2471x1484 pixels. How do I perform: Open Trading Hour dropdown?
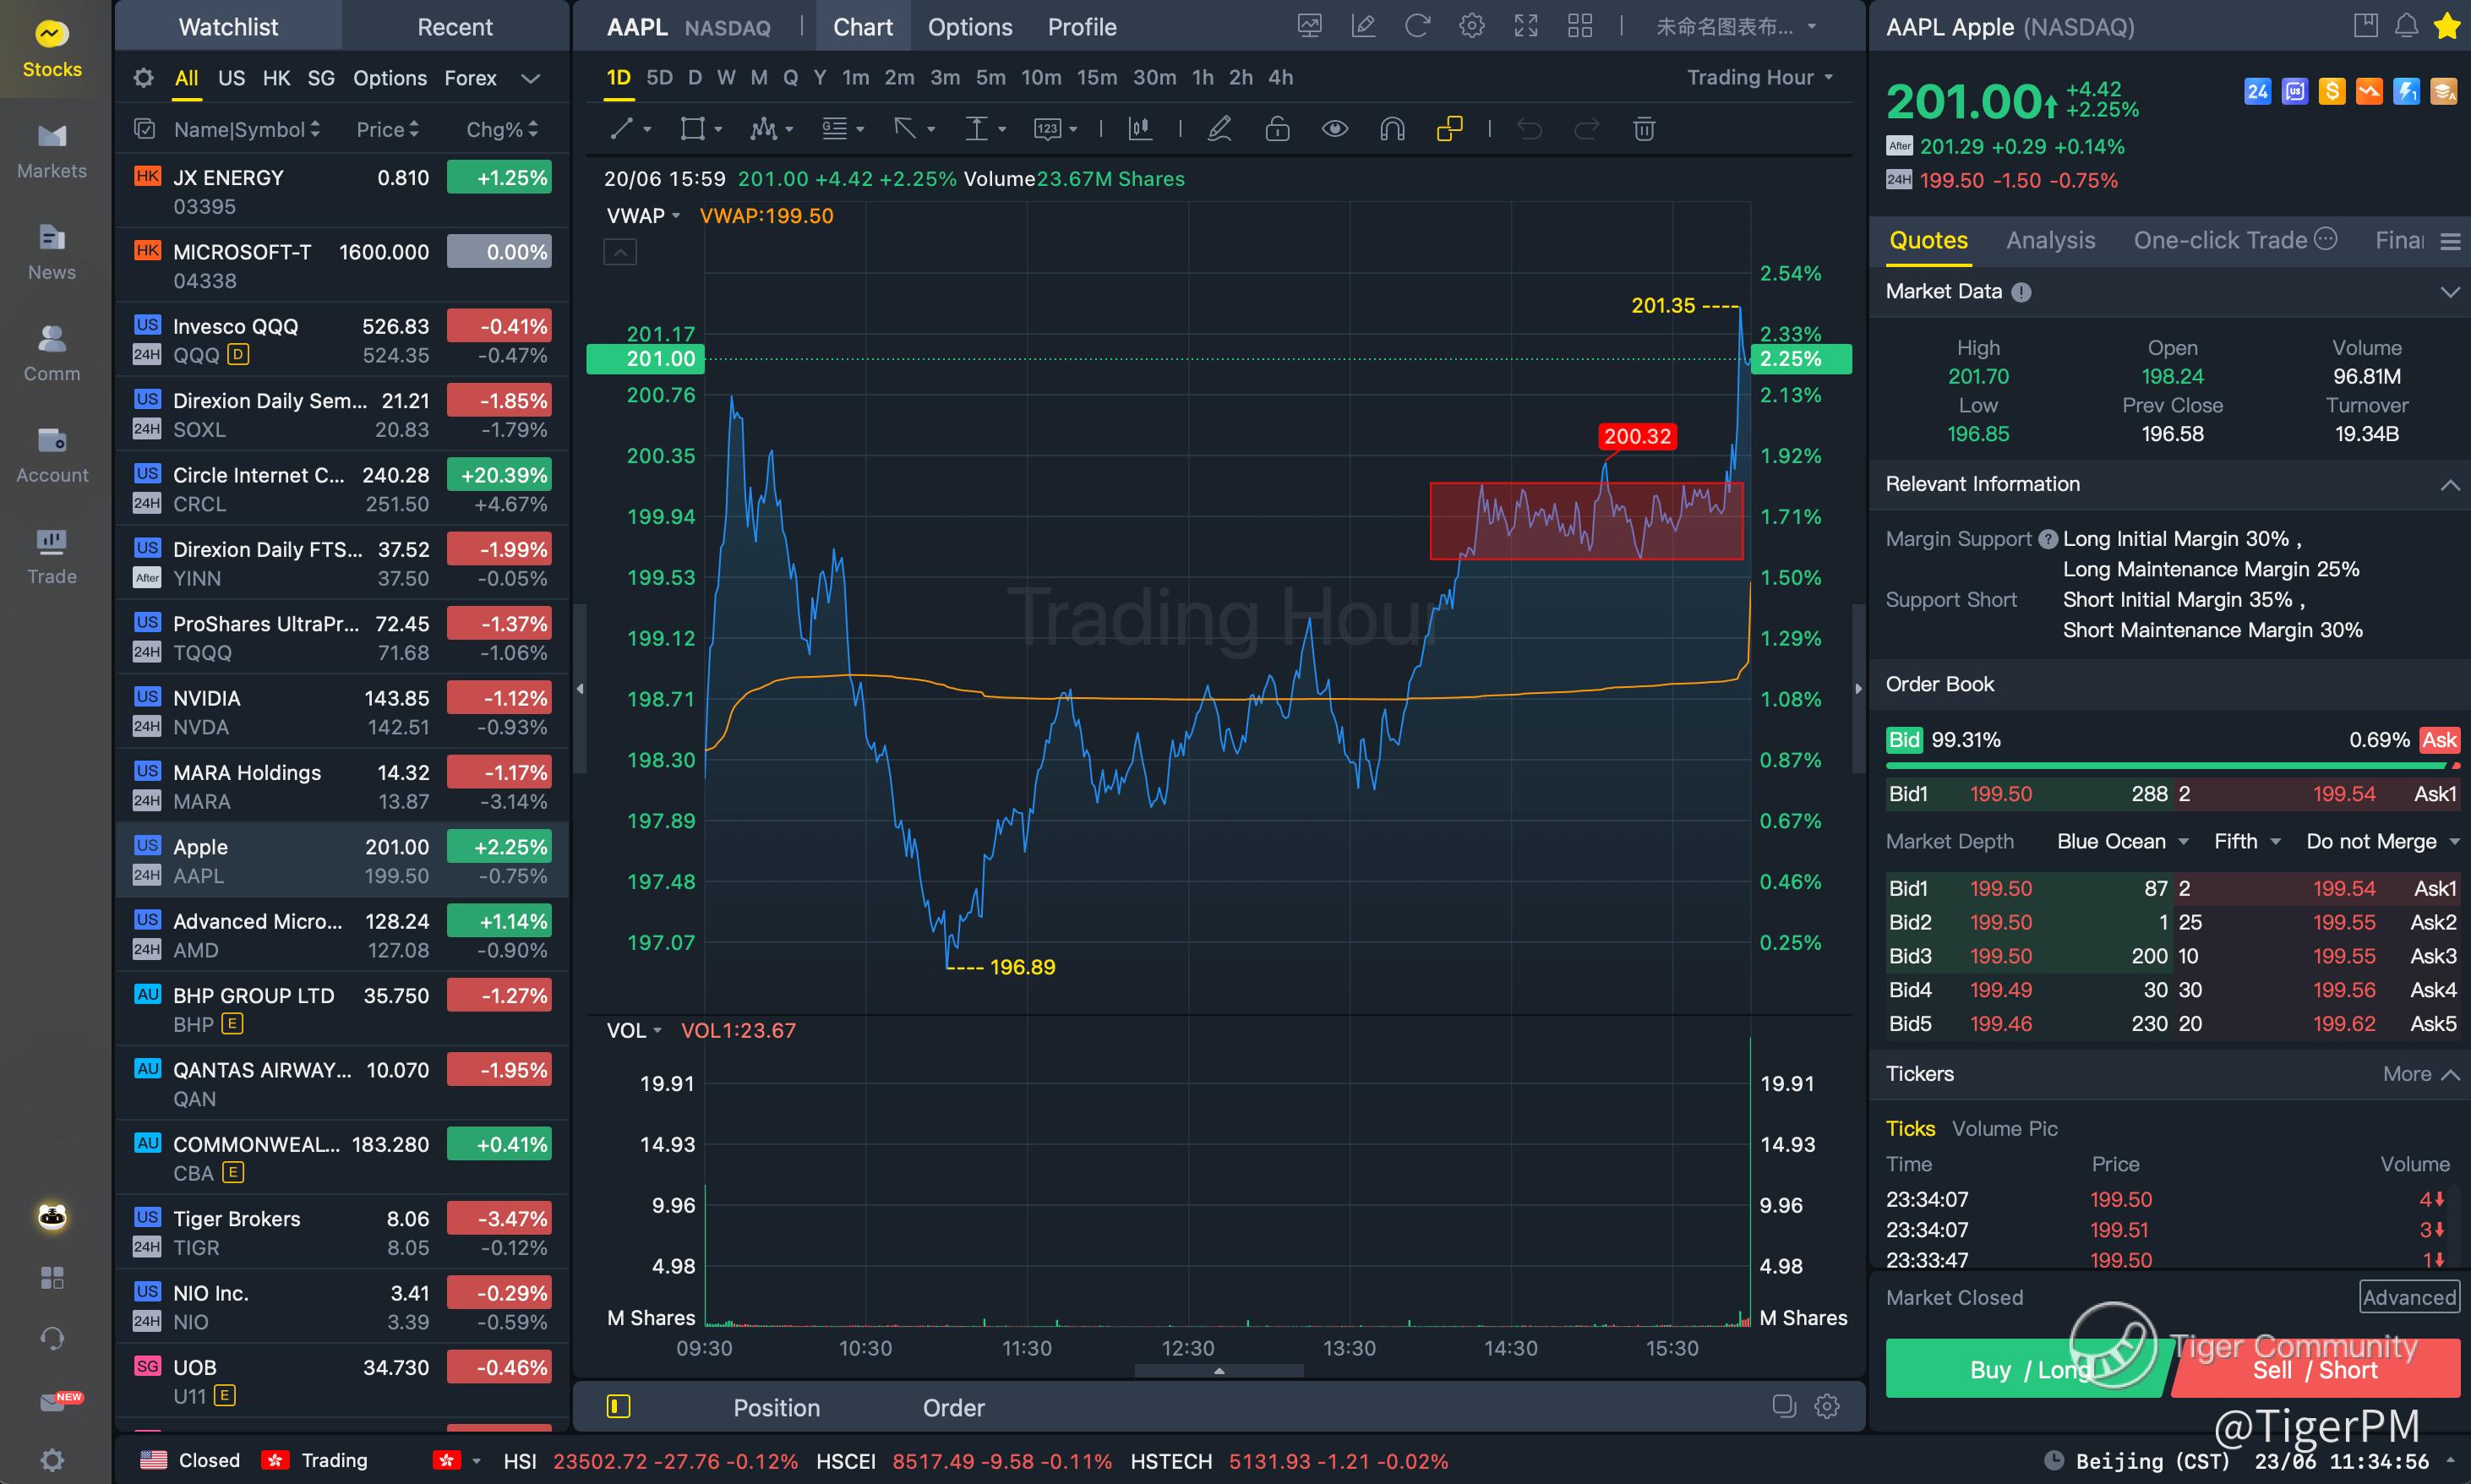coord(1760,78)
